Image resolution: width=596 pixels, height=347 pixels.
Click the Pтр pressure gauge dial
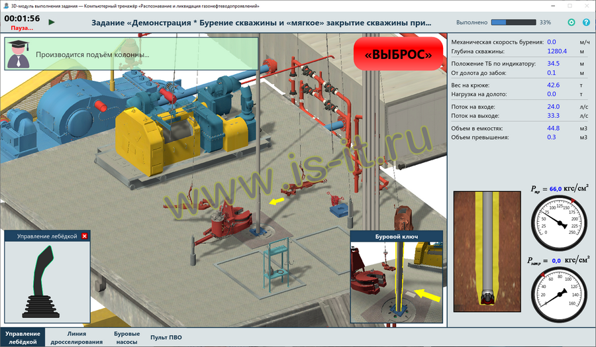[559, 223]
